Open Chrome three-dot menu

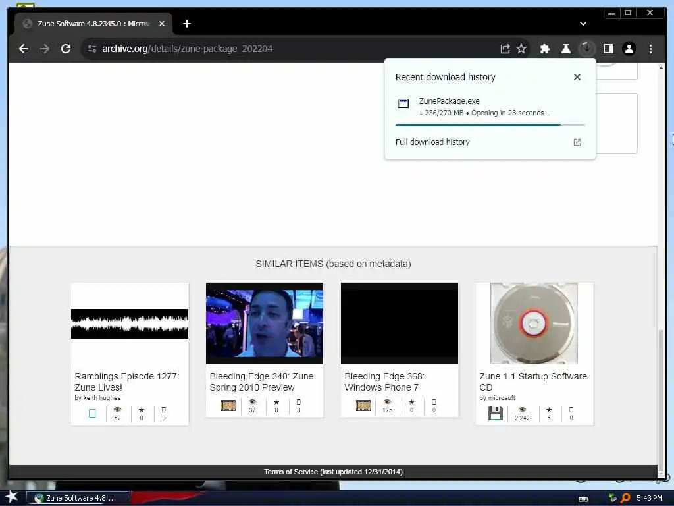650,49
